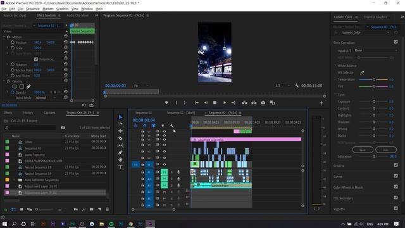The width and height of the screenshot is (405, 228).
Task: Toggle HSL Secondary checkbox
Action: [396, 198]
